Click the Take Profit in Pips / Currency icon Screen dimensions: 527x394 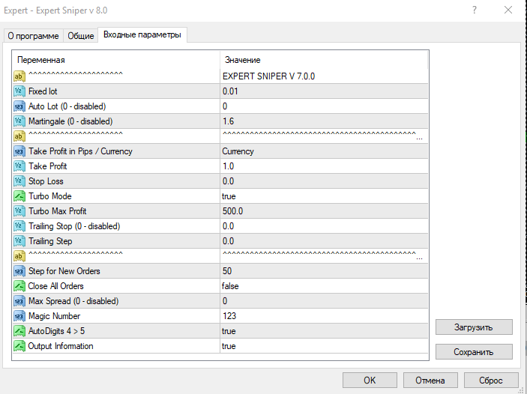tap(20, 151)
